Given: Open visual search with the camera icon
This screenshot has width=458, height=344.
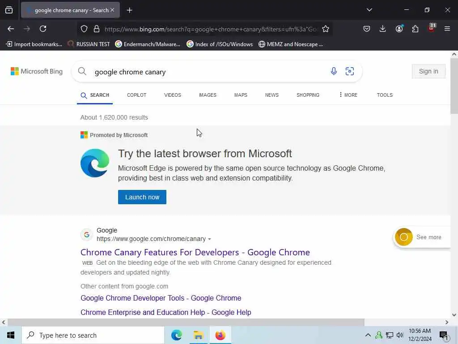Looking at the screenshot, I should (350, 71).
